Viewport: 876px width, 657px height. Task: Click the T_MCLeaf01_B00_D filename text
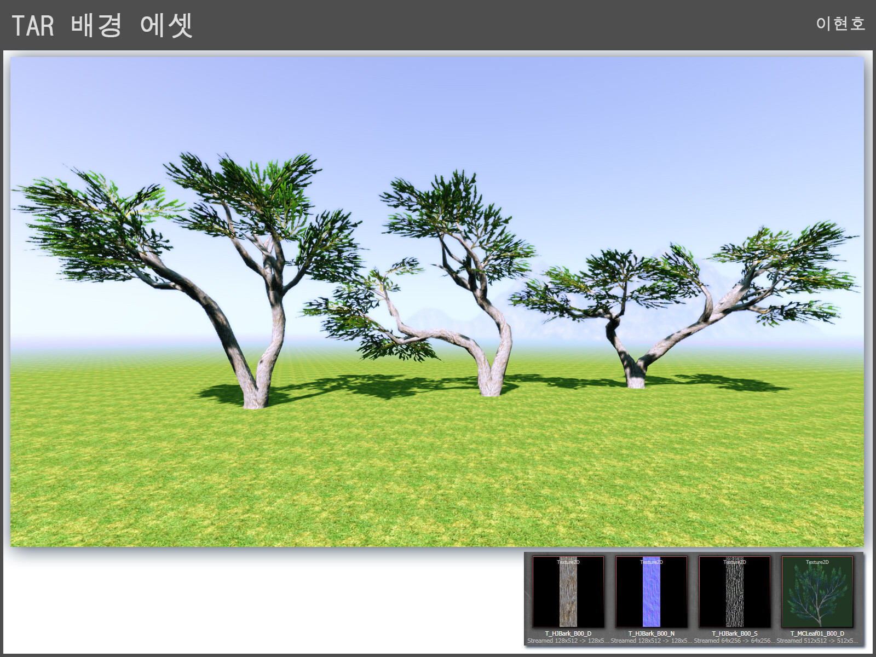tap(818, 633)
